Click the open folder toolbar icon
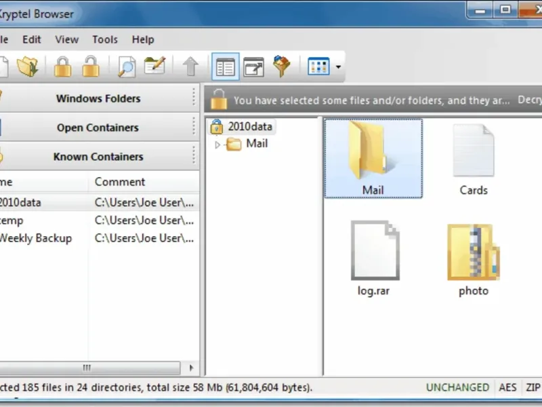The width and height of the screenshot is (542, 407). tap(28, 66)
